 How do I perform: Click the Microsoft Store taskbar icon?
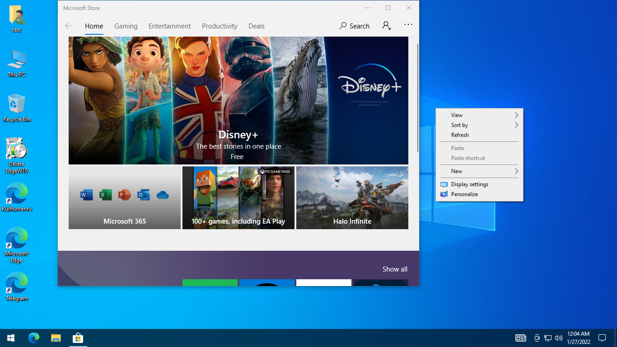pos(78,338)
